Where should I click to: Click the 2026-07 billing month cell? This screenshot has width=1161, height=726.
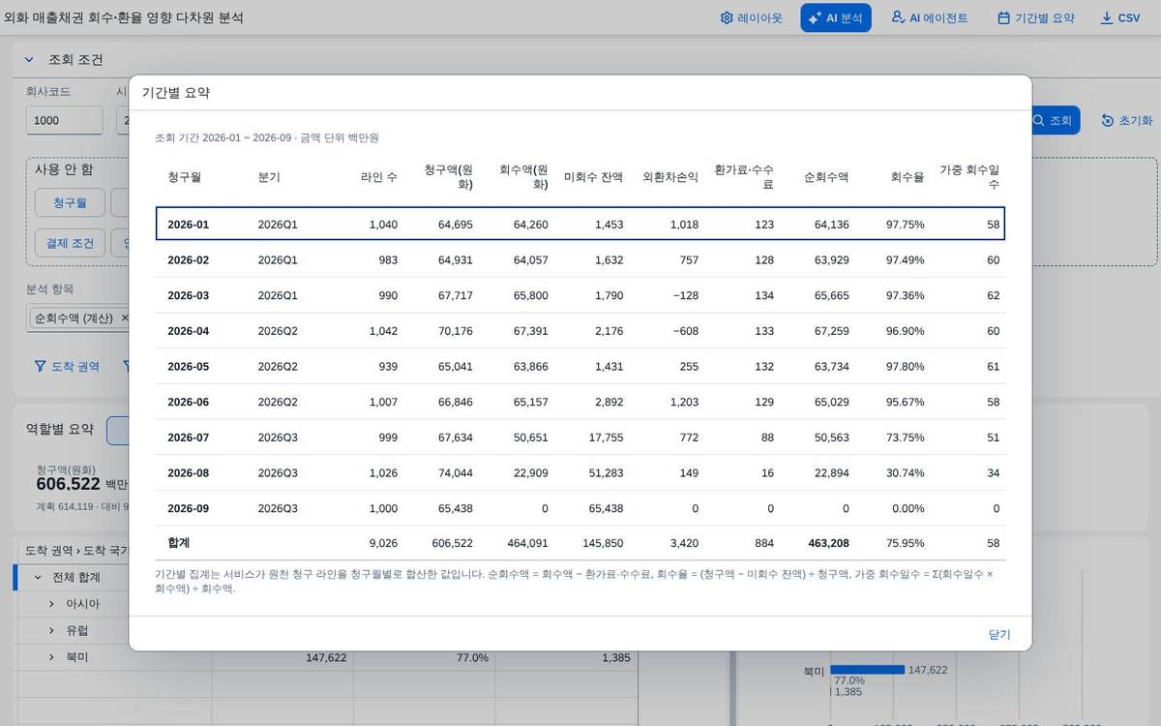(188, 438)
